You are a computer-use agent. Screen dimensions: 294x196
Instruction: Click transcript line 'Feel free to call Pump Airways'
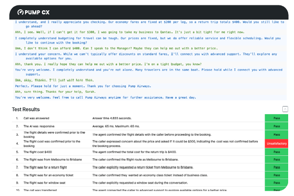click(105, 98)
